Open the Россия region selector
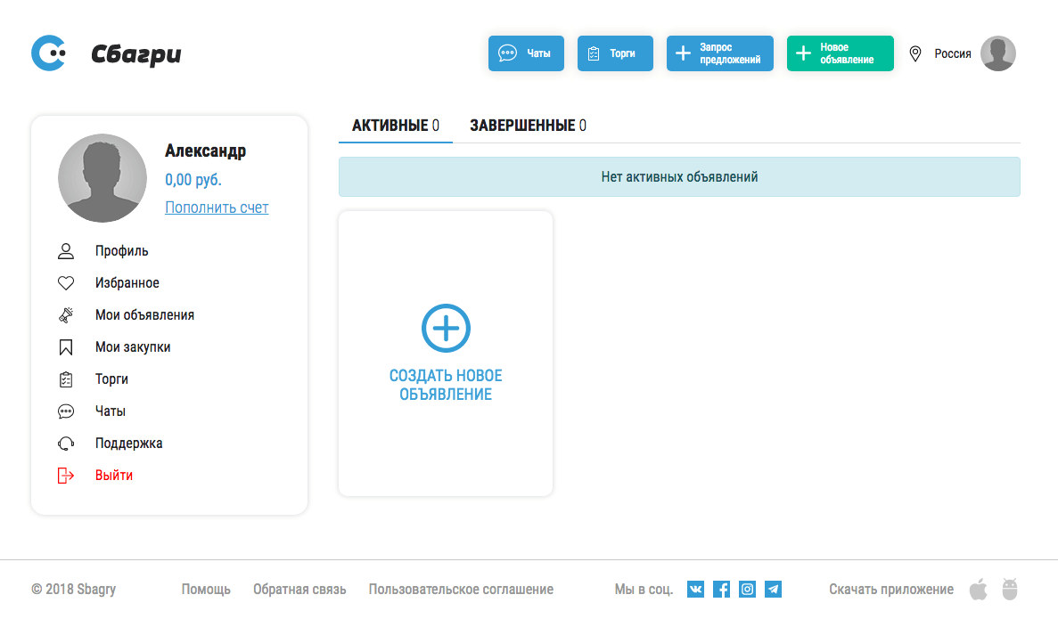1058x627 pixels. [953, 54]
